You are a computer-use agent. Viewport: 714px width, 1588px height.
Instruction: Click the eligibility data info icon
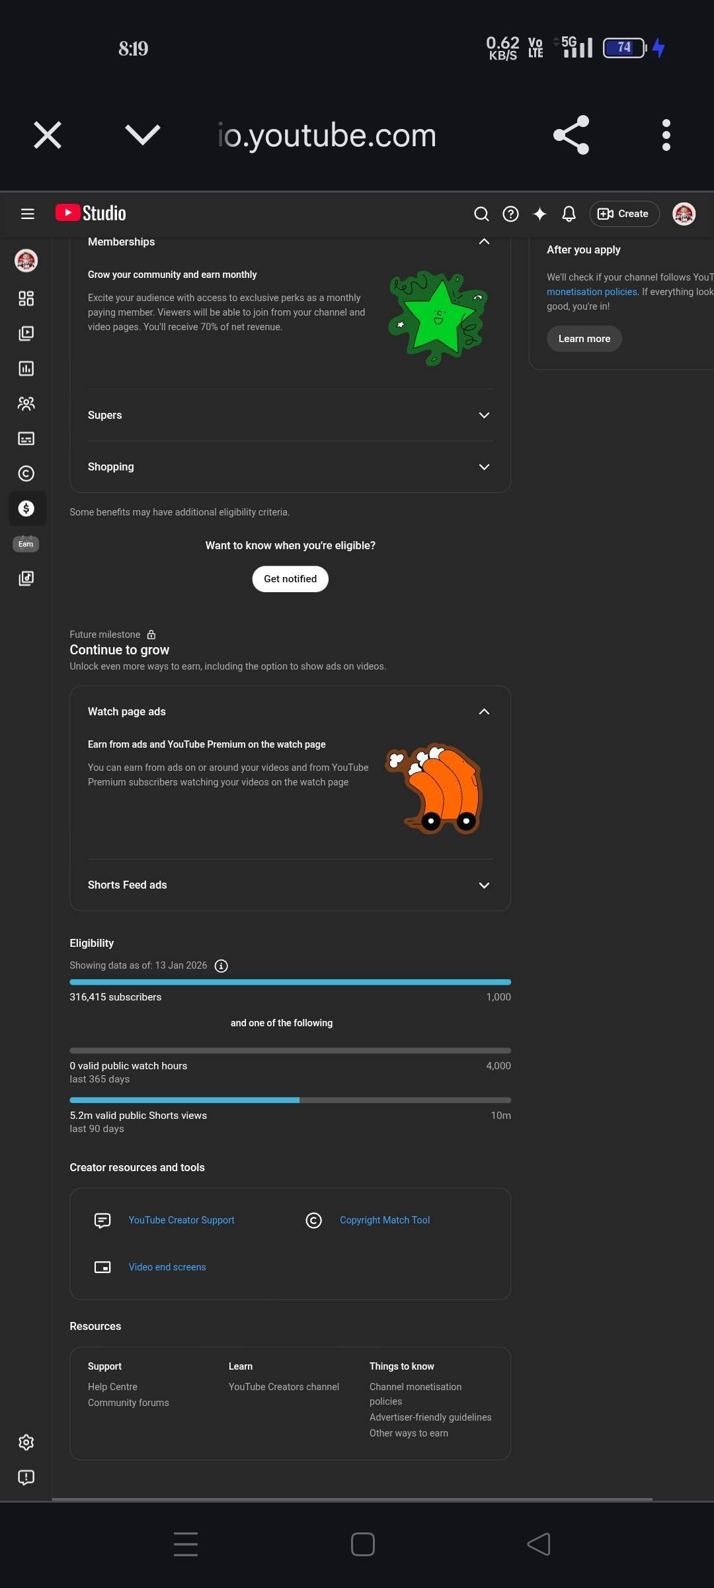coord(221,966)
